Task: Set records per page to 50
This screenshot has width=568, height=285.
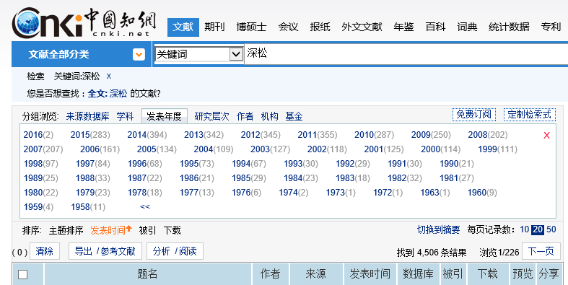Action: click(x=551, y=229)
